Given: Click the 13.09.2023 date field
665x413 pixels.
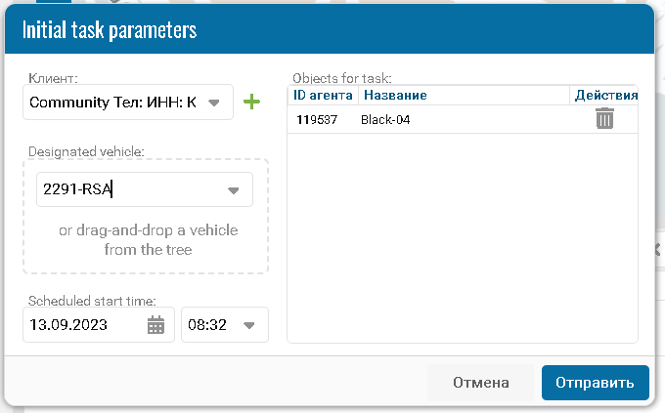Looking at the screenshot, I should click(x=83, y=325).
